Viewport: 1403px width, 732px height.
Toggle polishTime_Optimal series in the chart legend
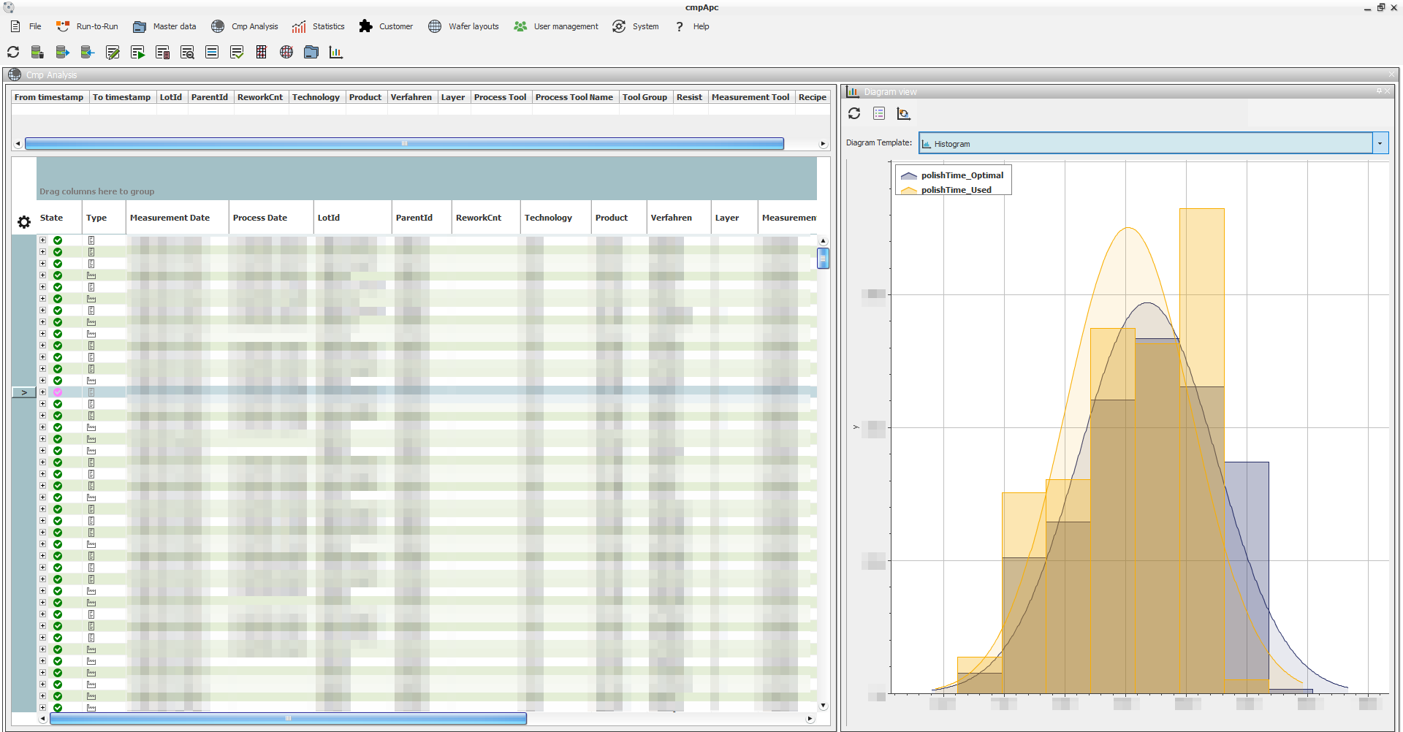962,175
